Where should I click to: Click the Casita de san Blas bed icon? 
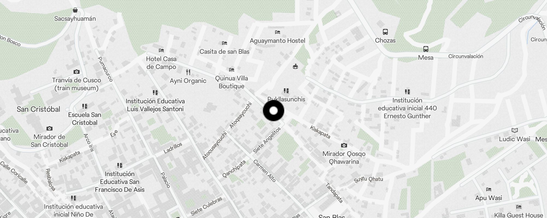[225, 43]
